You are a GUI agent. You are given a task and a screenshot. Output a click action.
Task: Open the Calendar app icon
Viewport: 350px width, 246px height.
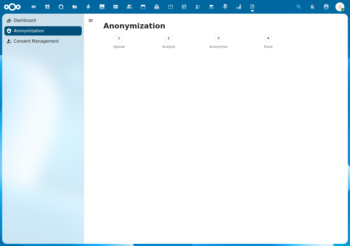point(143,7)
